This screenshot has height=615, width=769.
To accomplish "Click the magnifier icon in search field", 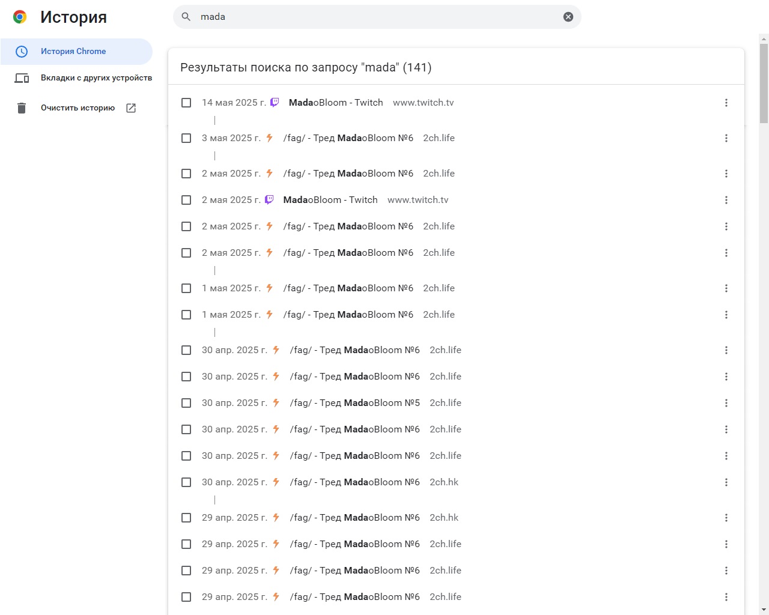I will tap(186, 17).
